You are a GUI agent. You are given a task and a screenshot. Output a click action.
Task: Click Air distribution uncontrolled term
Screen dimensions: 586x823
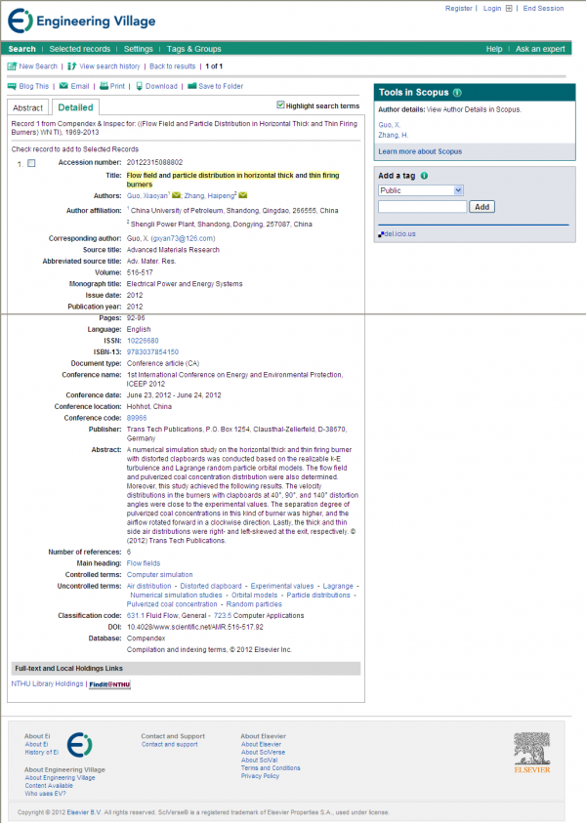click(149, 586)
